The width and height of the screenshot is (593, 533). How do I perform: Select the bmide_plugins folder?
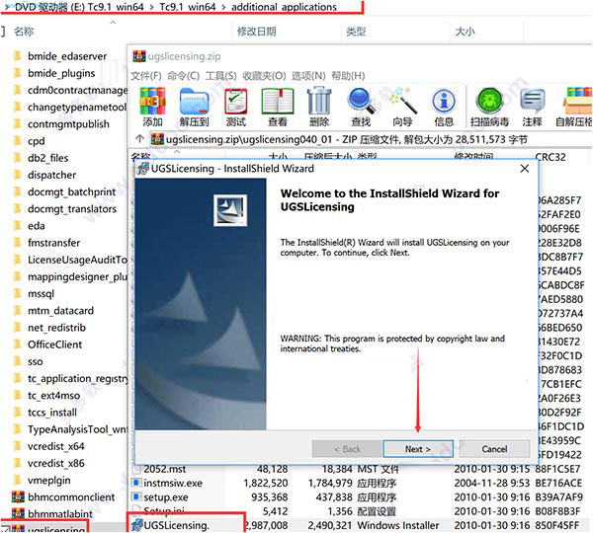[x=61, y=73]
